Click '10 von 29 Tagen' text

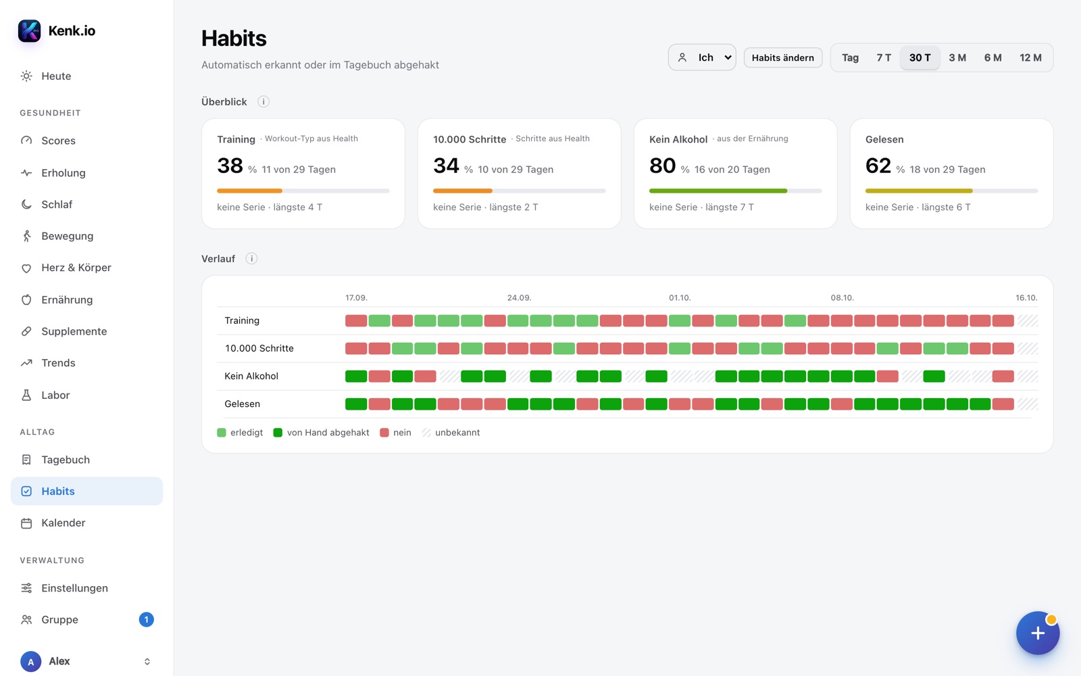coord(516,170)
